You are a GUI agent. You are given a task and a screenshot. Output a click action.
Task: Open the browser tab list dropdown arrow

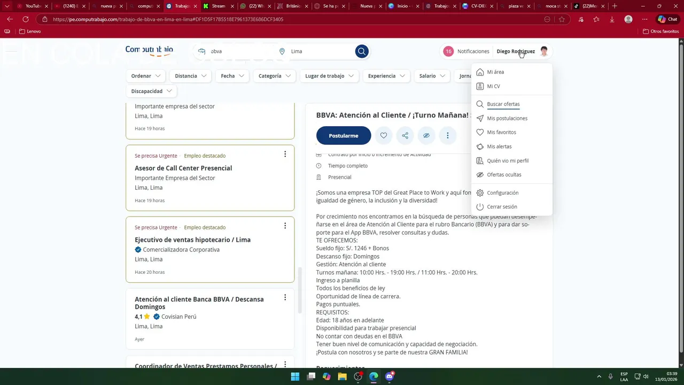6,6
